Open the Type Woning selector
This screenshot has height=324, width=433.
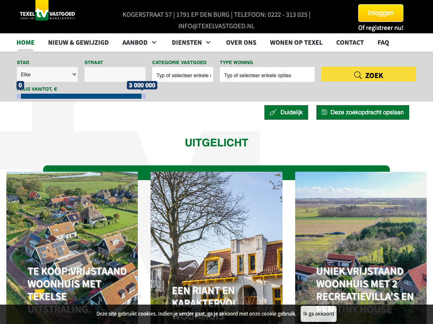coord(267,75)
